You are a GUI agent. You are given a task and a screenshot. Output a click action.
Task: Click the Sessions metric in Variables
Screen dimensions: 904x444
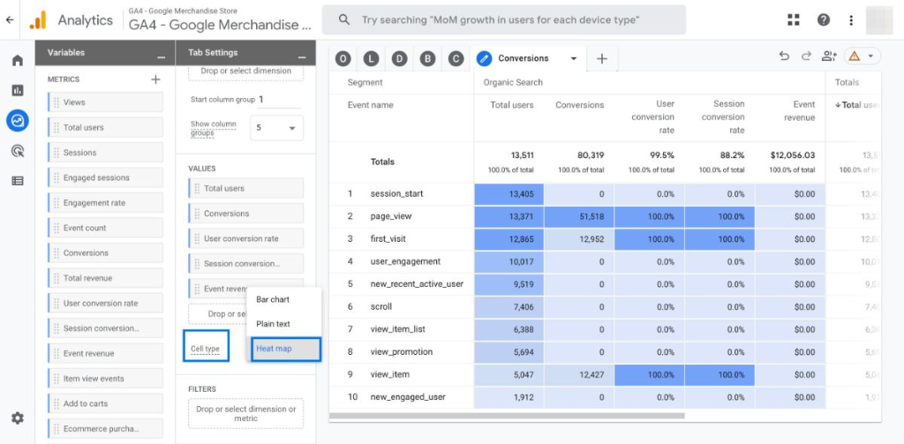point(106,153)
